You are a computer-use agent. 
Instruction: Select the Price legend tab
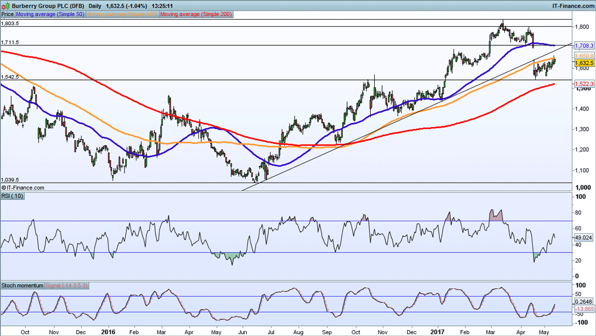pyautogui.click(x=7, y=14)
